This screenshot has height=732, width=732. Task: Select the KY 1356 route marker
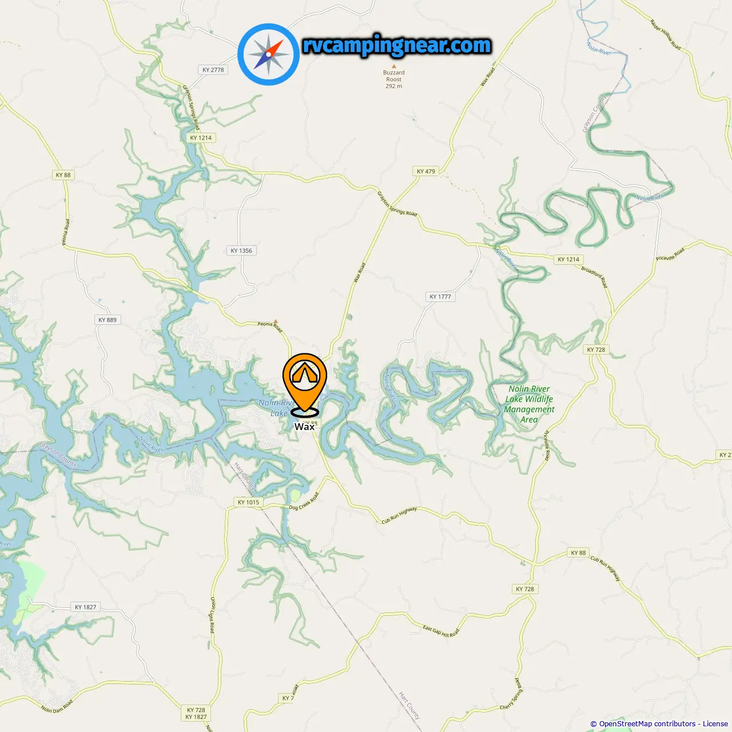point(241,250)
